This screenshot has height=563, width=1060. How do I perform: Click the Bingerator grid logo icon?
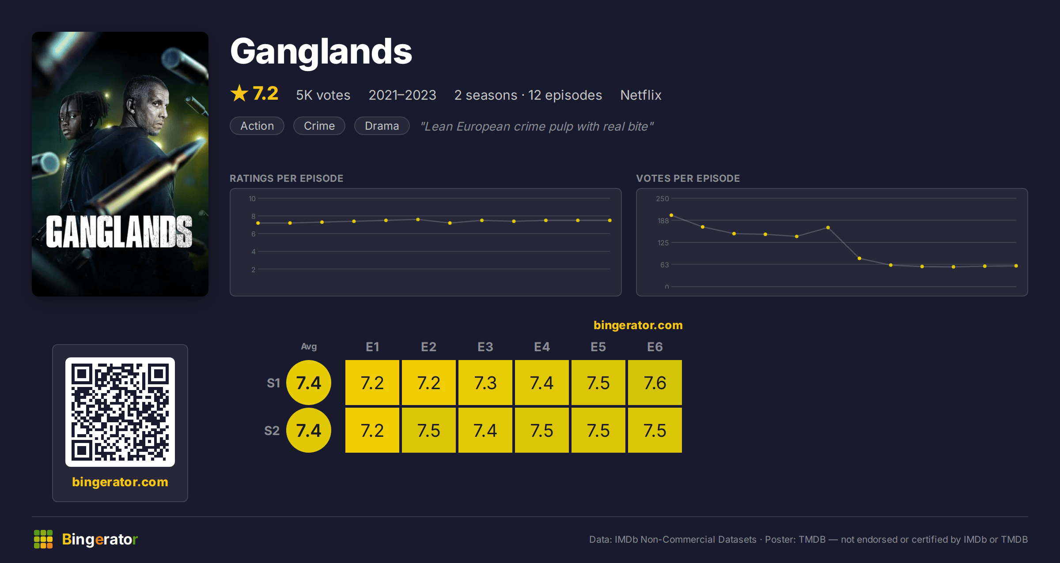[43, 539]
